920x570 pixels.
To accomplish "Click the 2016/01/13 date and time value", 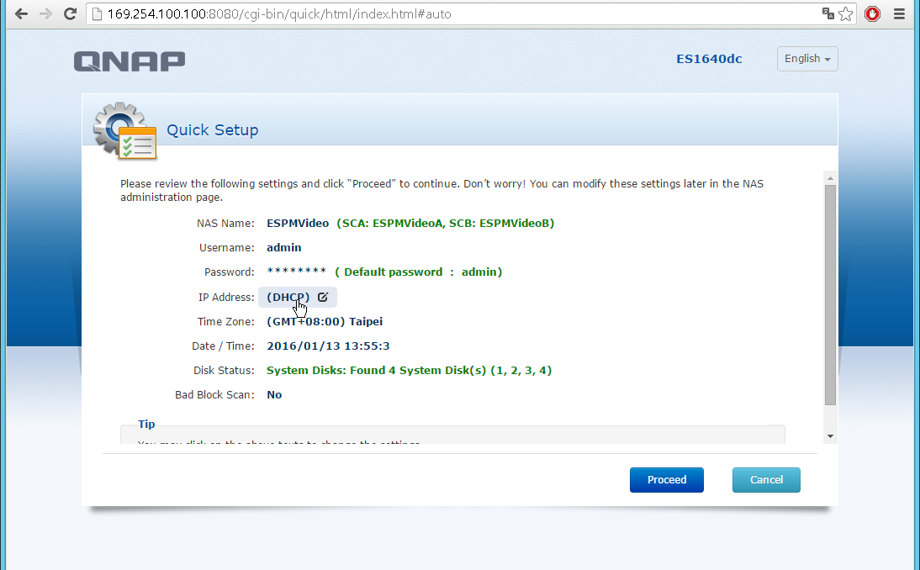I will tap(328, 346).
